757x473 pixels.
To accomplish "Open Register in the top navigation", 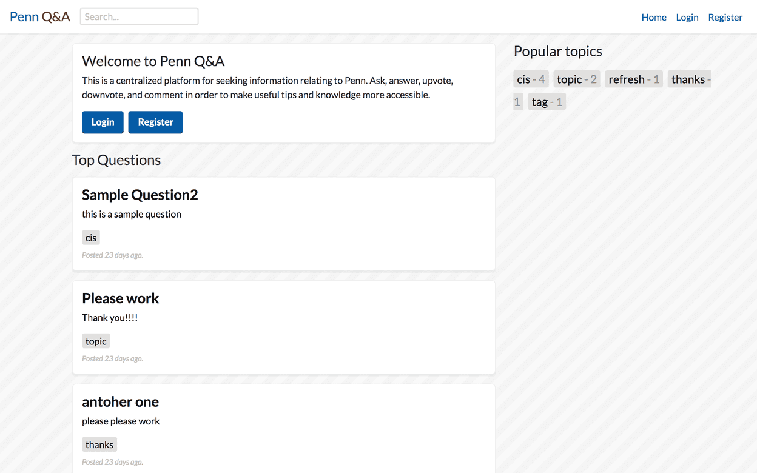I will coord(725,18).
